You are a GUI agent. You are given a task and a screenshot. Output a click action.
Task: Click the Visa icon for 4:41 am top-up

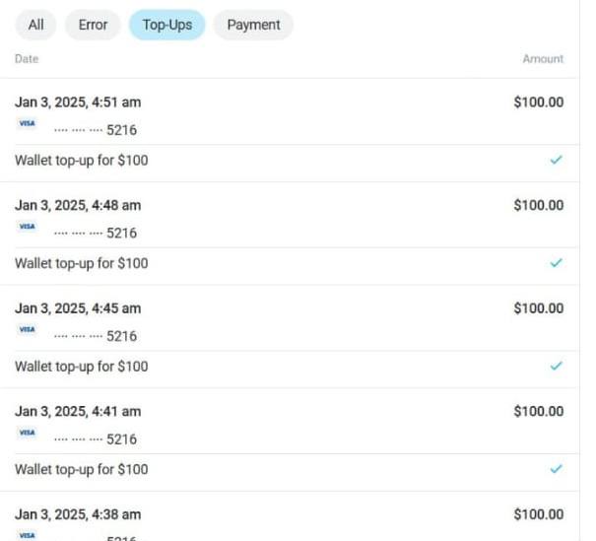[x=27, y=433]
